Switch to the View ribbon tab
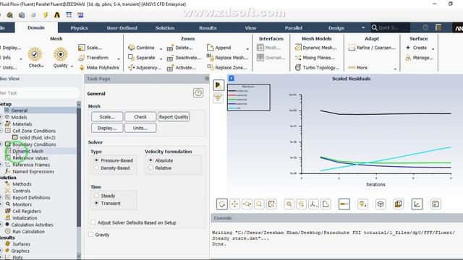 (250, 27)
